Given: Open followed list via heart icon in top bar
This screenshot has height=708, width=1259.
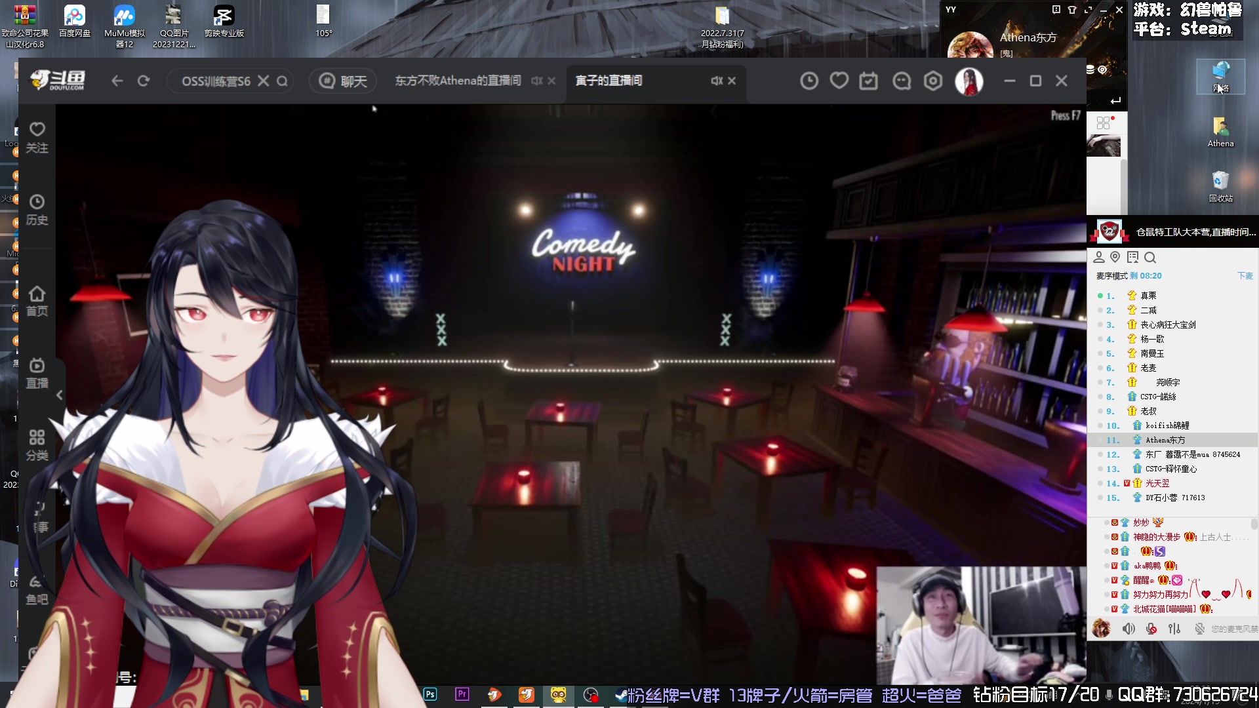Looking at the screenshot, I should [x=839, y=81].
